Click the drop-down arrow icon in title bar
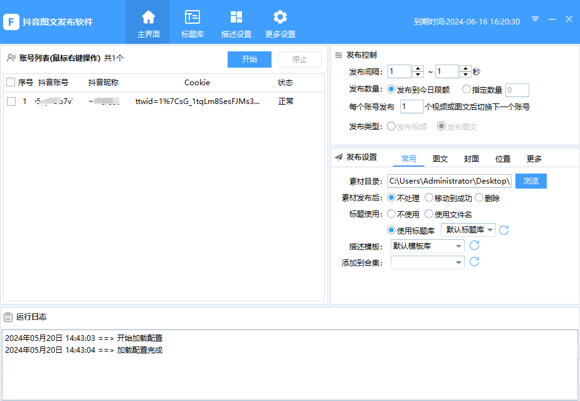Image resolution: width=580 pixels, height=401 pixels. (x=535, y=19)
